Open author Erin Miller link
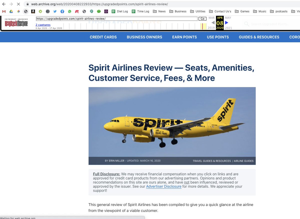This screenshot has height=219, width=300. [116, 161]
